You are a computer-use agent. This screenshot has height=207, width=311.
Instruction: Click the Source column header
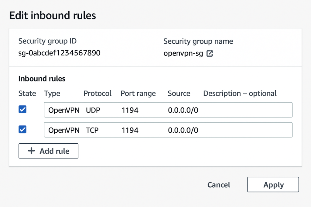coord(179,93)
